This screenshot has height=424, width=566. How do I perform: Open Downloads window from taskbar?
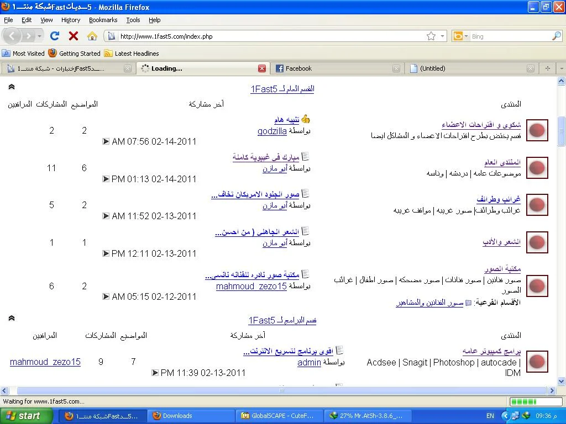177,416
